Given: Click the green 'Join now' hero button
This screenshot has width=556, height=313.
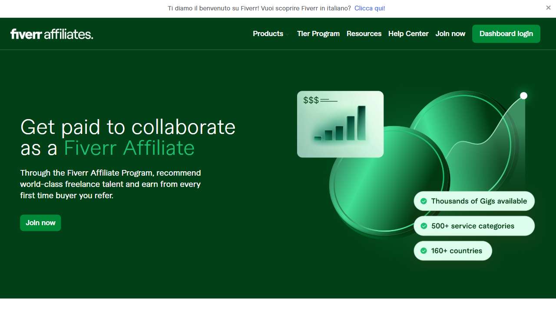Looking at the screenshot, I should click(x=40, y=223).
